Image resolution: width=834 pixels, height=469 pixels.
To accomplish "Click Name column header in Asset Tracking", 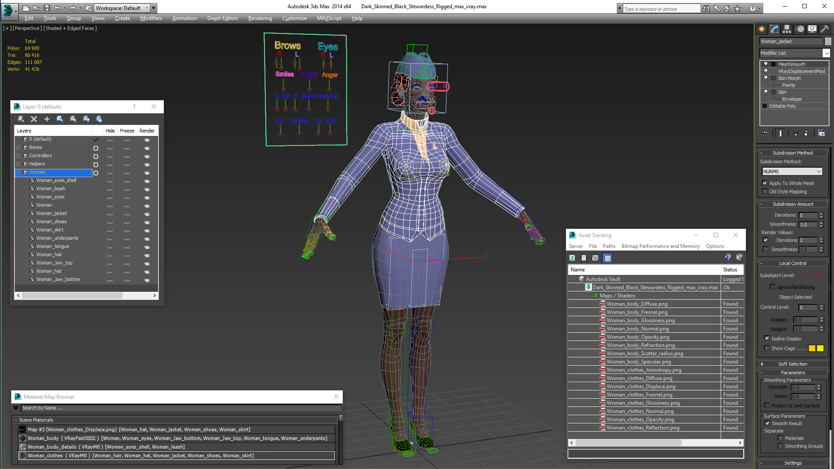I will pyautogui.click(x=644, y=270).
